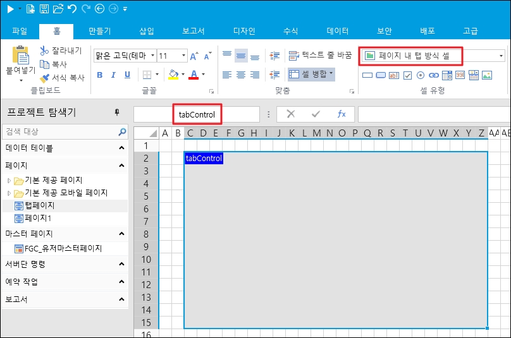Select the hyperlink cell type icon
Viewport: 511px width, 338px height.
[x=434, y=75]
